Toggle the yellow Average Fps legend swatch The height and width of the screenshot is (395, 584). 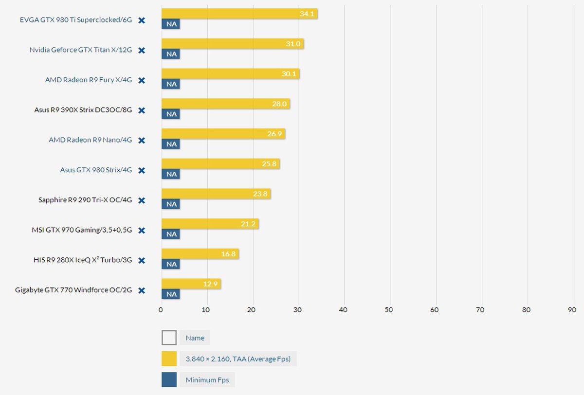pyautogui.click(x=169, y=359)
